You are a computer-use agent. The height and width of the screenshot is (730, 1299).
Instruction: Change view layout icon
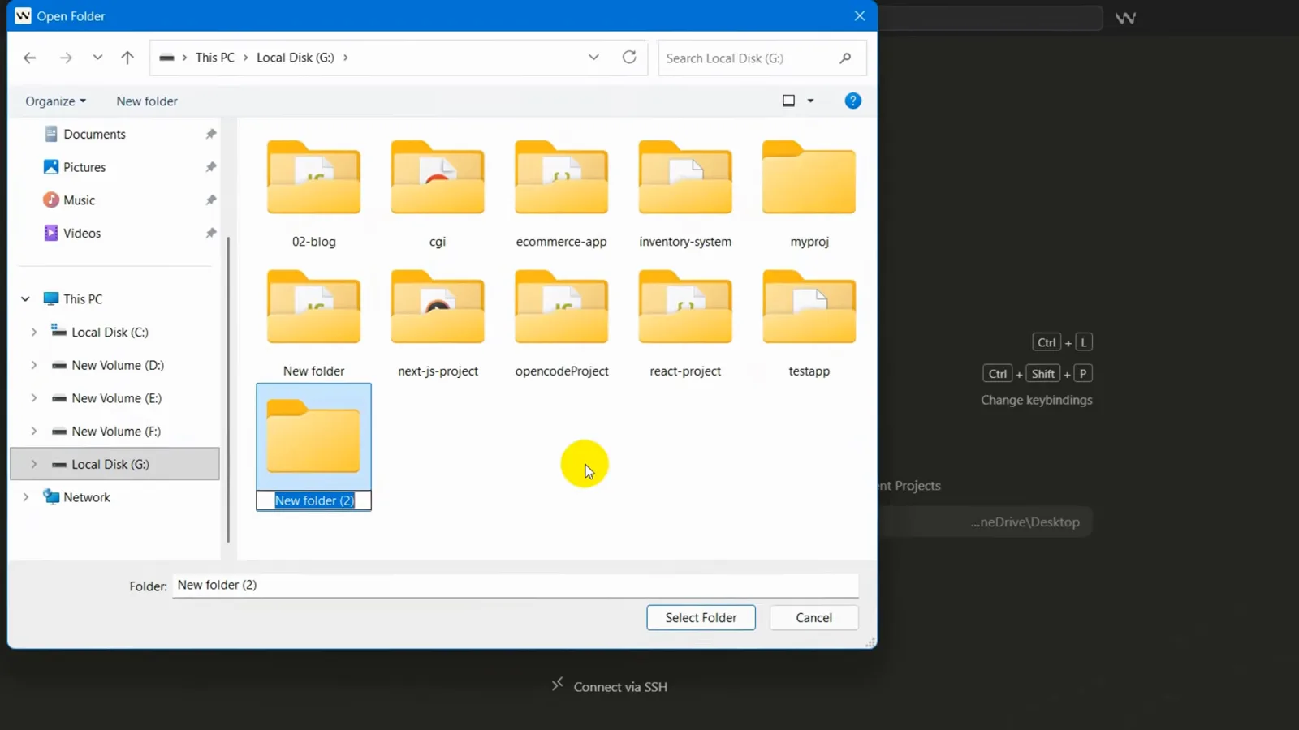(788, 101)
